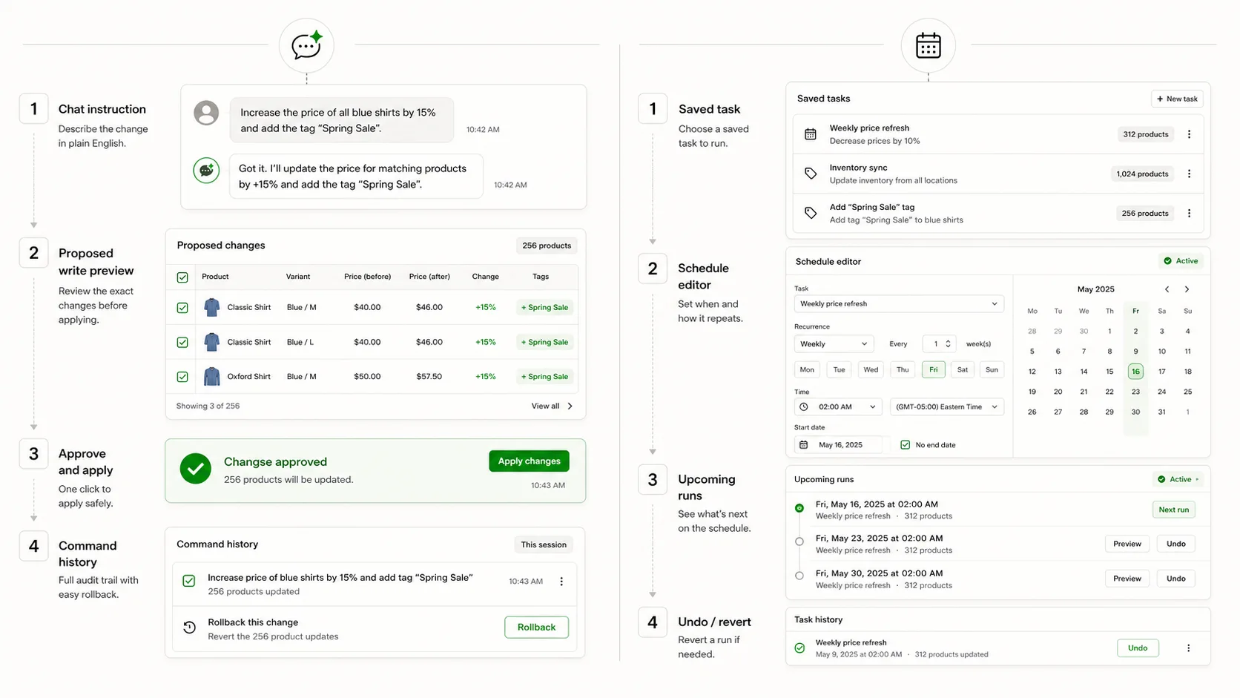Image resolution: width=1240 pixels, height=698 pixels.
Task: Click the rollback history clock icon
Action: click(x=190, y=628)
